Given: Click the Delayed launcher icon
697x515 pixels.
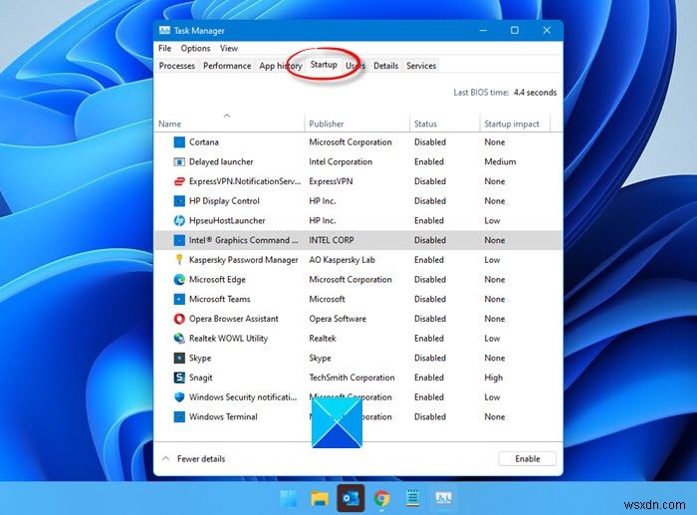Looking at the screenshot, I should (x=179, y=162).
